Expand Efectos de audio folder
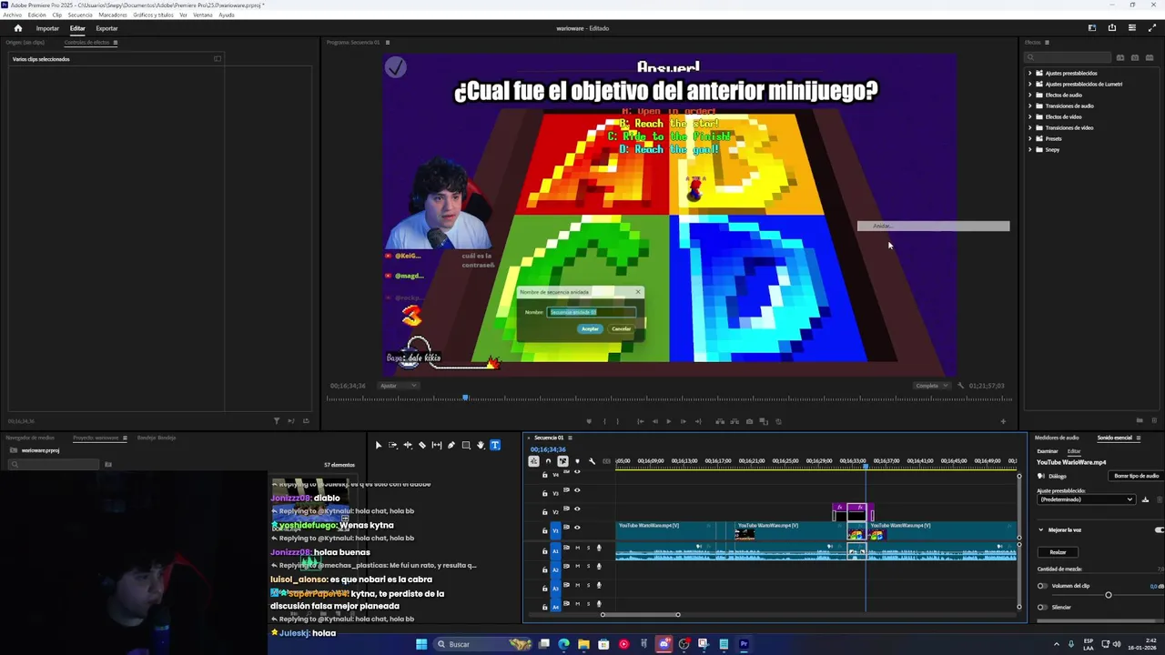This screenshot has width=1165, height=655. click(x=1030, y=95)
